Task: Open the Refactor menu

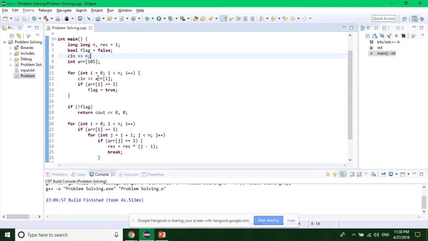Action: [45, 10]
